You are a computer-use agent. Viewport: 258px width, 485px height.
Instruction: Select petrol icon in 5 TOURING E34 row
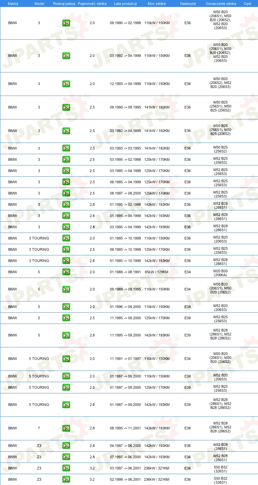click(66, 359)
